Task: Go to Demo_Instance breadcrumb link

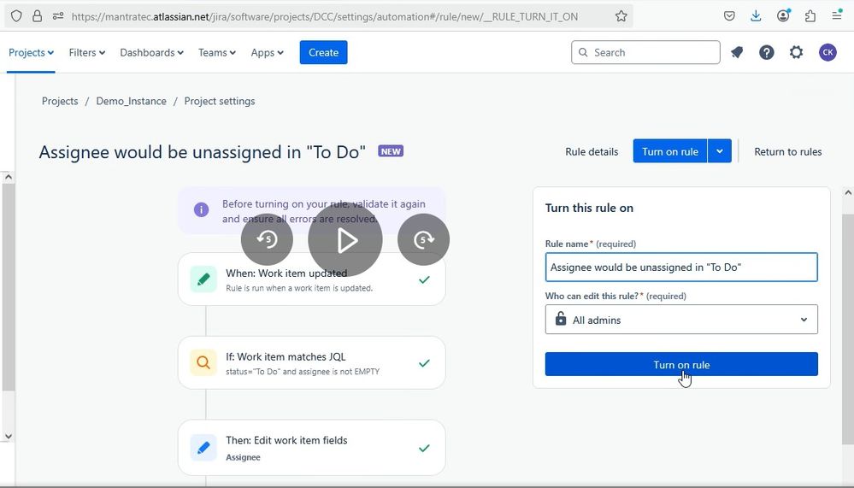Action: pyautogui.click(x=132, y=102)
